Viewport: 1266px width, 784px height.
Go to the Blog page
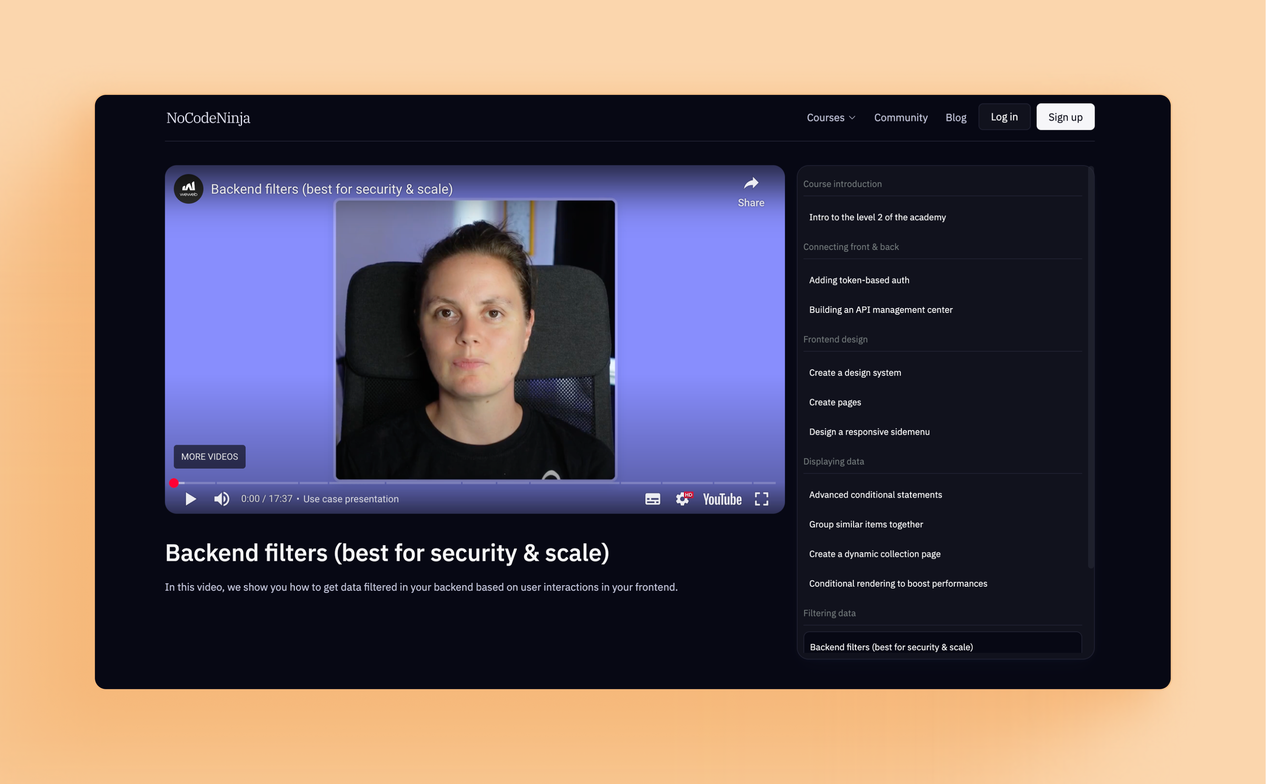955,118
